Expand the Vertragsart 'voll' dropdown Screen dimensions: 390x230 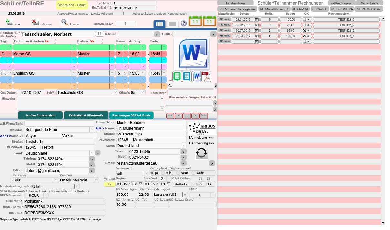(146, 173)
